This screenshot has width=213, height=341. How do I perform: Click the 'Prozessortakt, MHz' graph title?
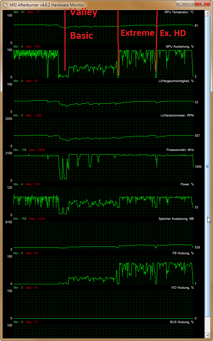(x=180, y=150)
